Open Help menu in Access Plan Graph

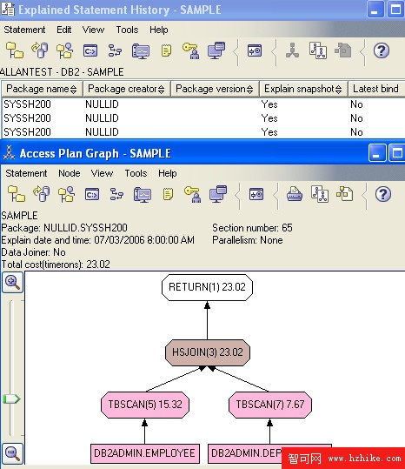tap(167, 173)
